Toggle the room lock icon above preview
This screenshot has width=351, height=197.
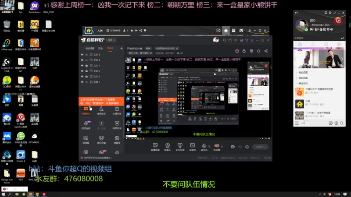[x=244, y=51]
